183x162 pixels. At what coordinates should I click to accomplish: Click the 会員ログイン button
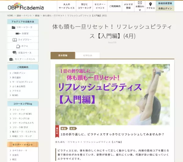click(165, 9)
